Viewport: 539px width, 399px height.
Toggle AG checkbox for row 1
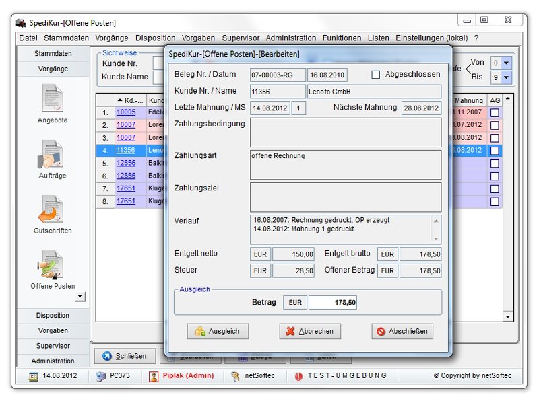point(495,112)
